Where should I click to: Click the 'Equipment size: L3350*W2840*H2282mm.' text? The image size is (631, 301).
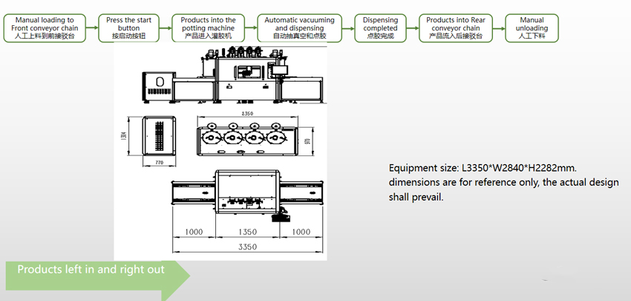coord(483,168)
